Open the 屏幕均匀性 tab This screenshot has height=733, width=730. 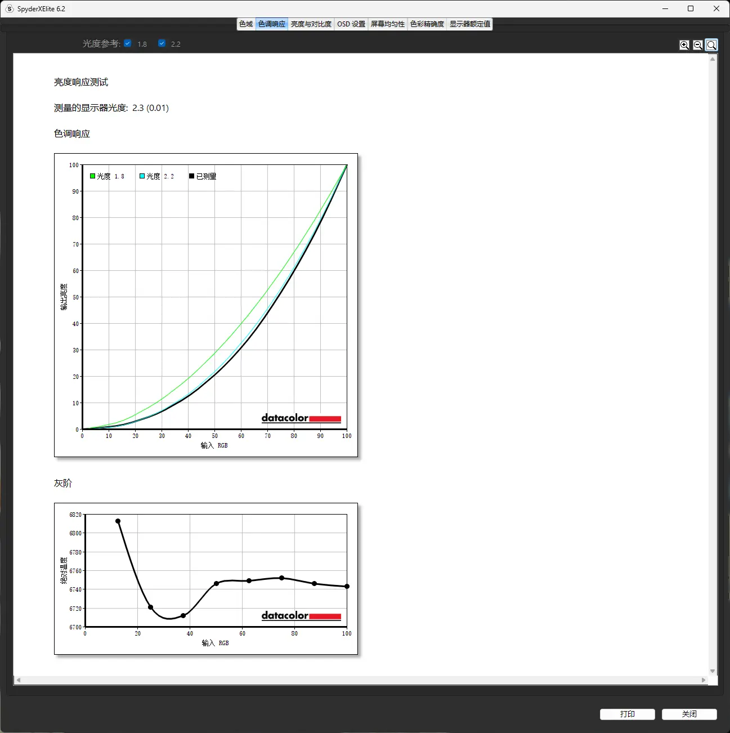pos(388,24)
